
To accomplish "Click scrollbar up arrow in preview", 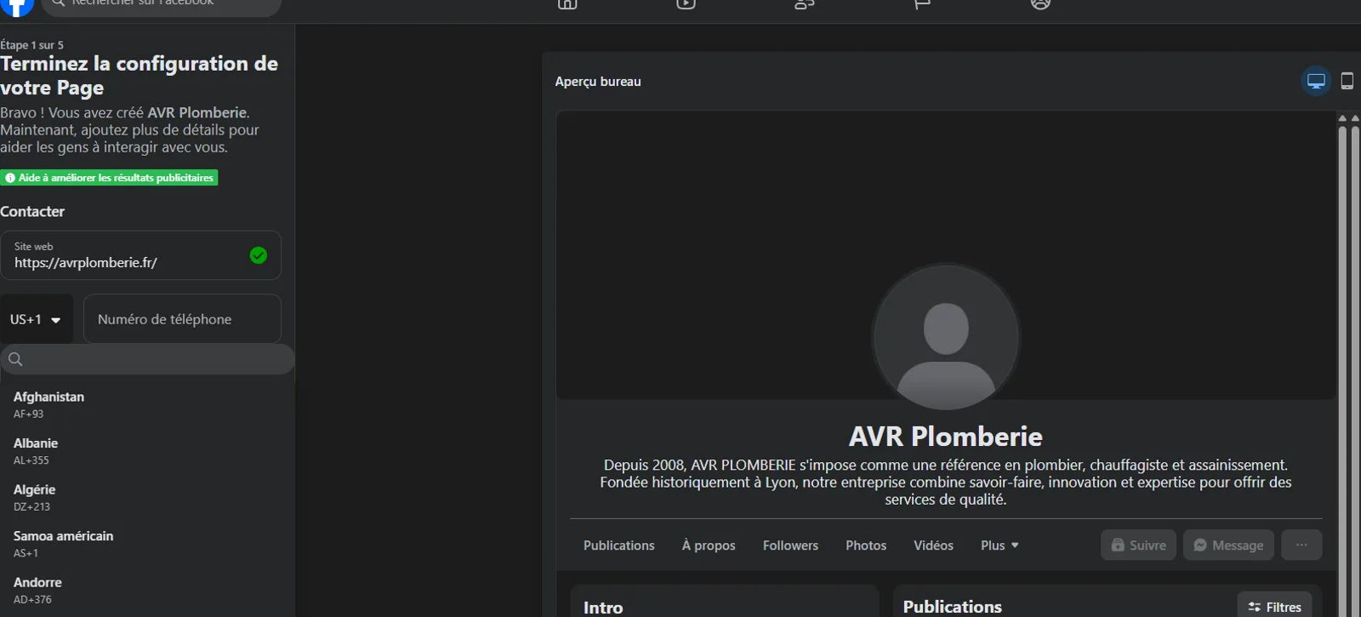I will [x=1342, y=118].
